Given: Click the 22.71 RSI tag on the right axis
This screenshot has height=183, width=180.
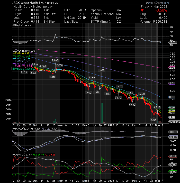Looking at the screenshot, I should tap(173, 42).
